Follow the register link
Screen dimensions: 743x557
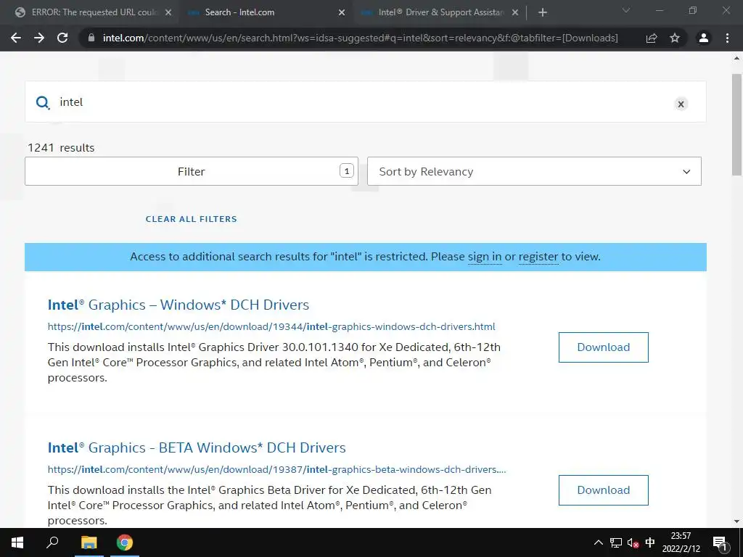[538, 257]
